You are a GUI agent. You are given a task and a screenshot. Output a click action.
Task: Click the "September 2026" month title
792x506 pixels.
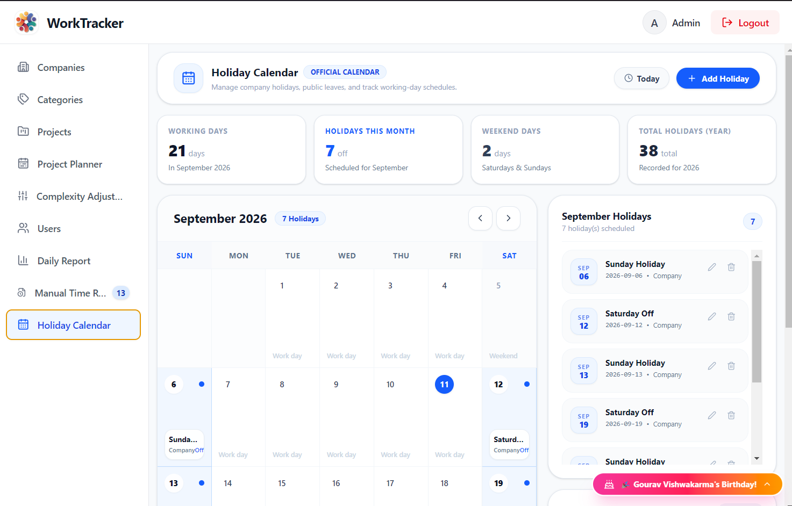220,219
